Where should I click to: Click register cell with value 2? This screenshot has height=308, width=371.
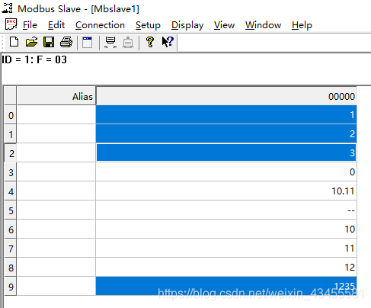[226, 133]
